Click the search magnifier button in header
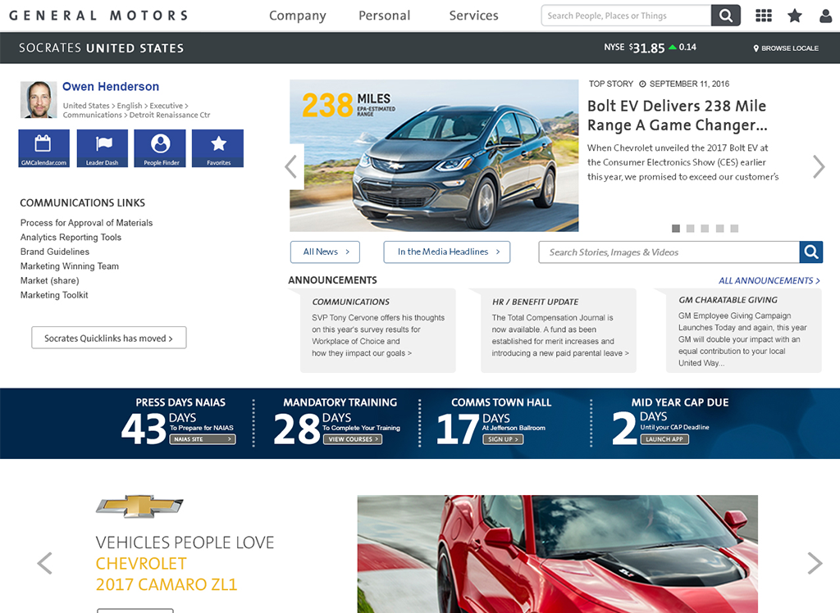 (725, 16)
